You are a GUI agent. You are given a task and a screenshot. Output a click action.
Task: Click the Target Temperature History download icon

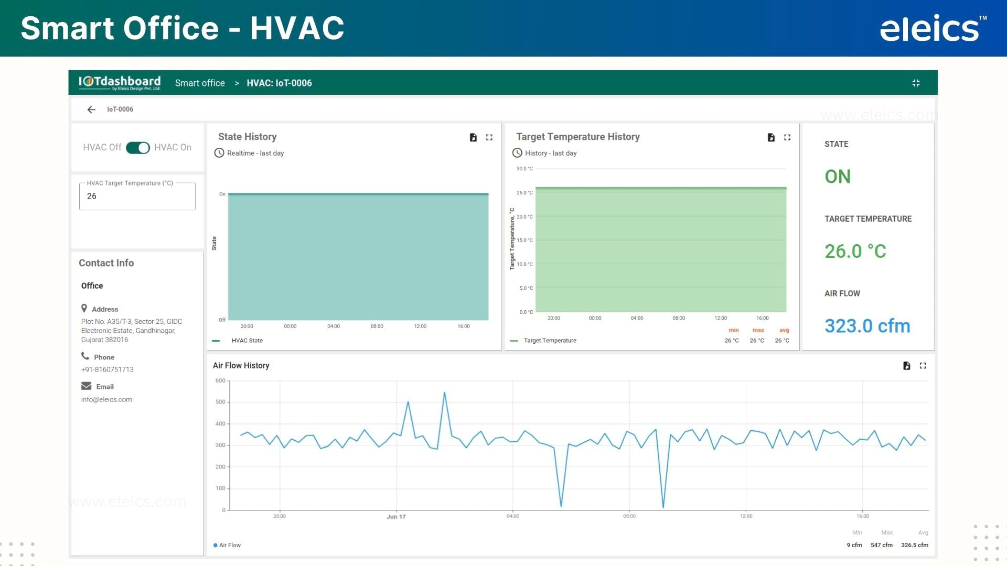[770, 137]
